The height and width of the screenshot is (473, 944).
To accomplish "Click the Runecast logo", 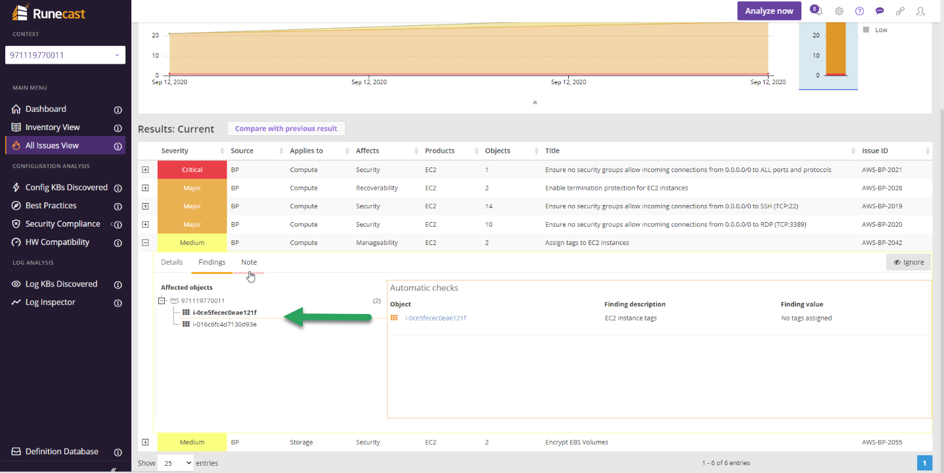I will pos(49,12).
